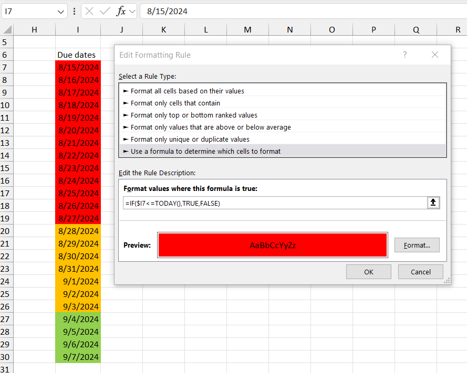Click the dialog help question mark
Image resolution: width=467 pixels, height=373 pixels.
[x=405, y=55]
